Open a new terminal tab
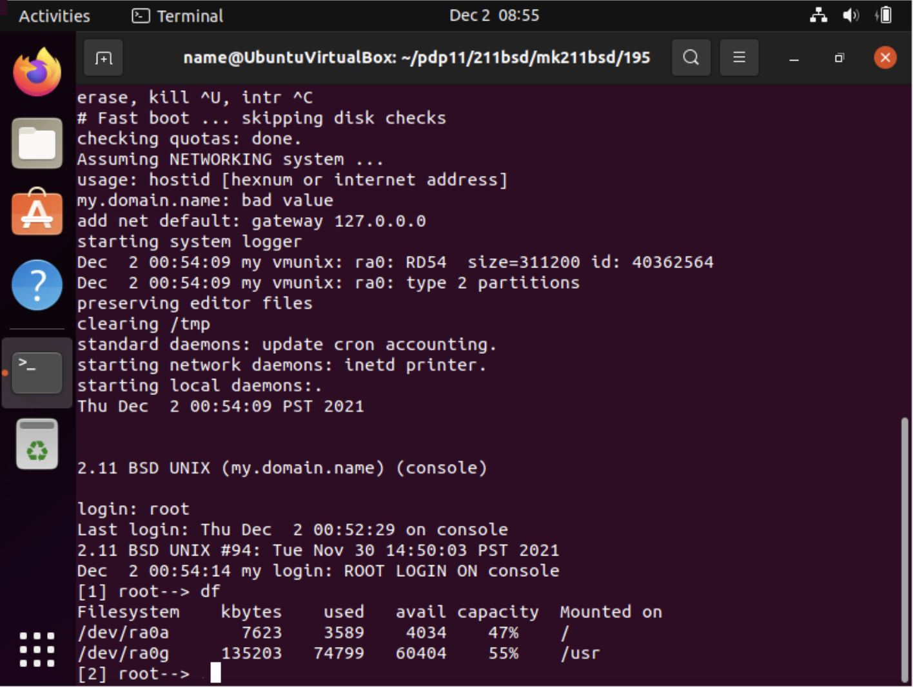Screen dimensions: 913x687 tap(104, 58)
